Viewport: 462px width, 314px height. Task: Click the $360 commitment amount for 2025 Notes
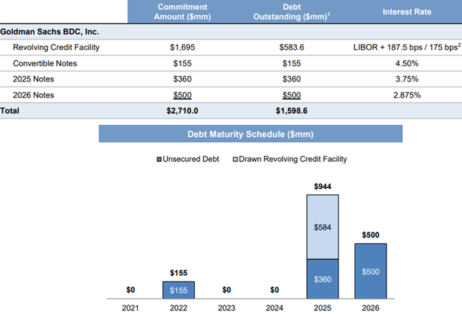tap(183, 79)
